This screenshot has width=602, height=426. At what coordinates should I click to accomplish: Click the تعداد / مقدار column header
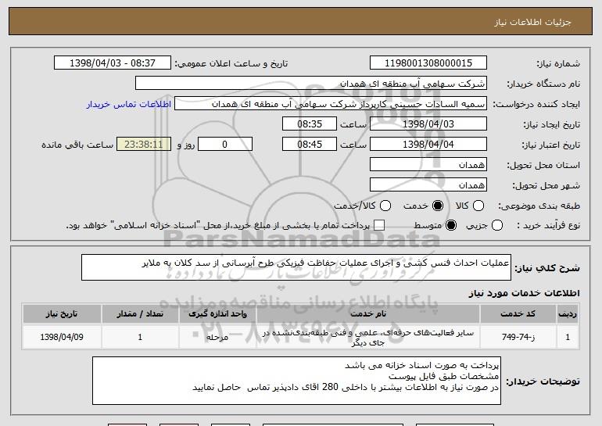140,314
